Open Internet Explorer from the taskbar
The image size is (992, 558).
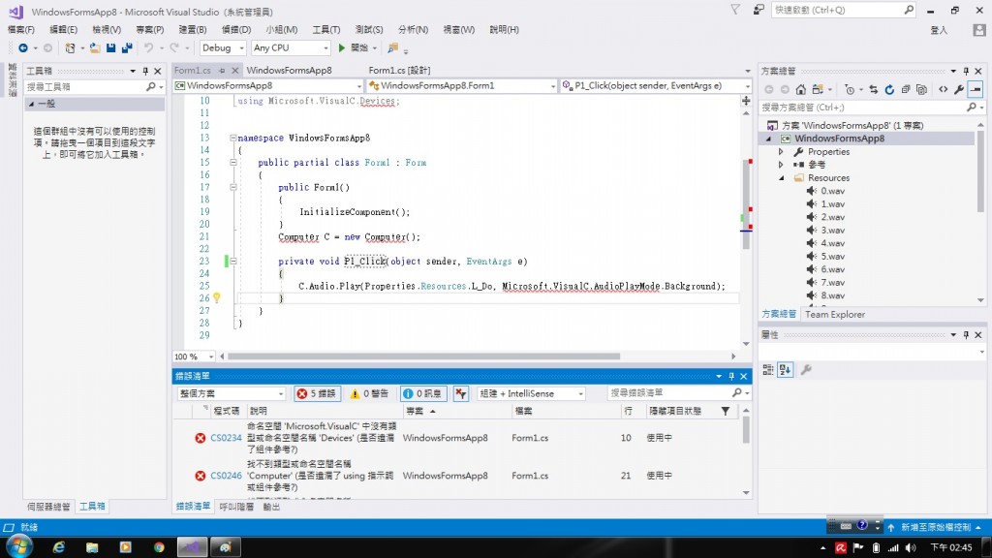pyautogui.click(x=59, y=547)
